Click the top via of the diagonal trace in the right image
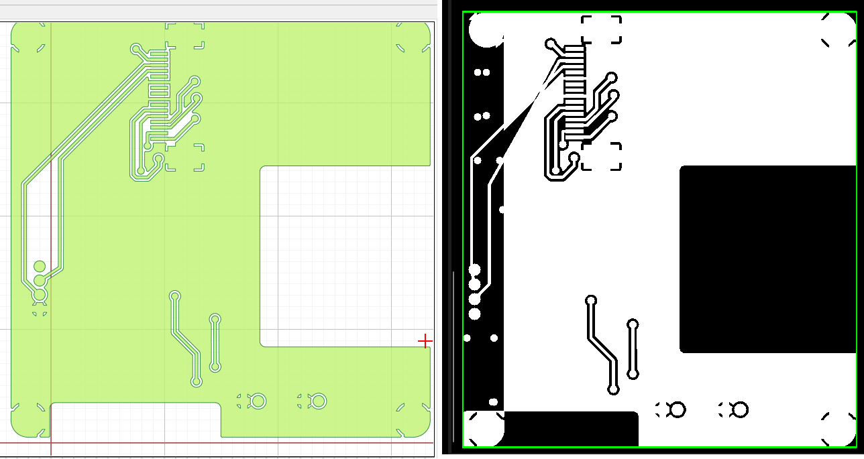 [591, 300]
